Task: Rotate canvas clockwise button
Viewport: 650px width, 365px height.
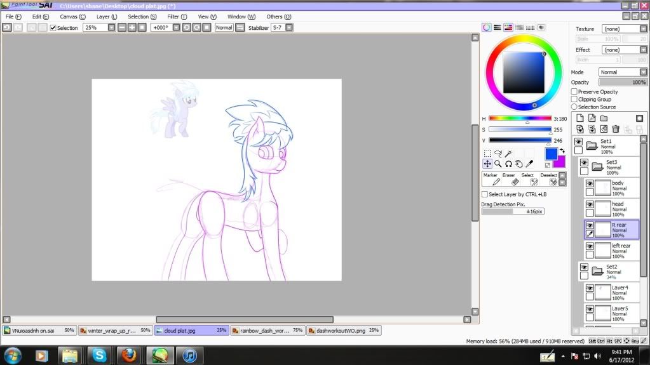Action: [x=196, y=27]
